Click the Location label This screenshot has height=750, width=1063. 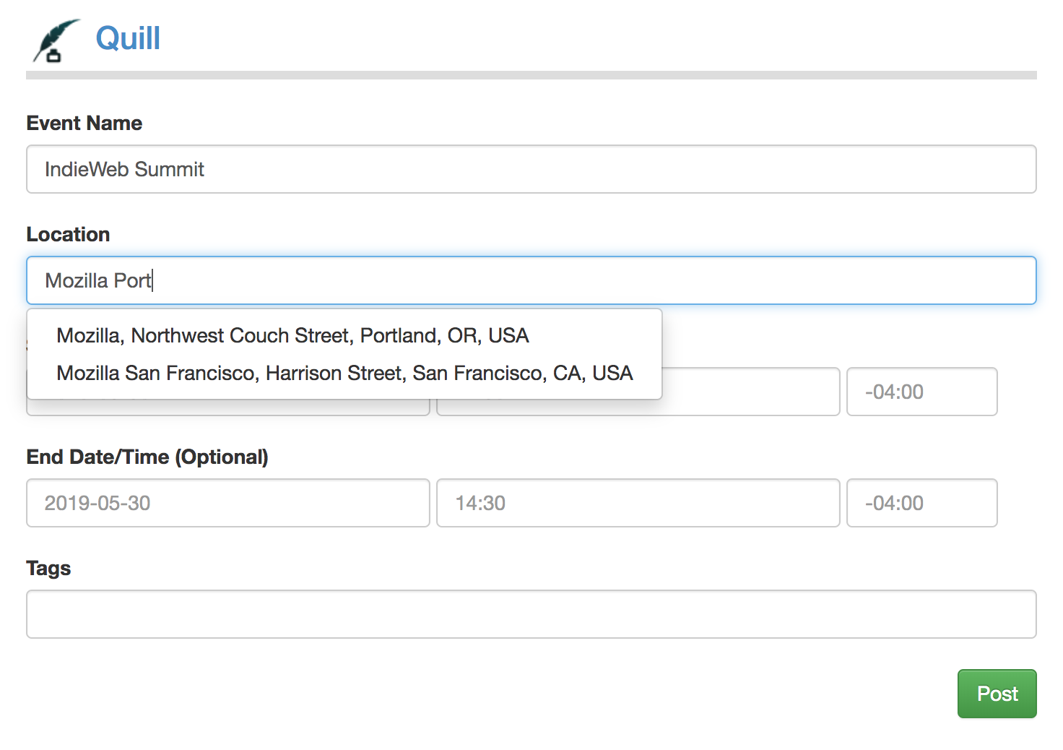tap(69, 235)
